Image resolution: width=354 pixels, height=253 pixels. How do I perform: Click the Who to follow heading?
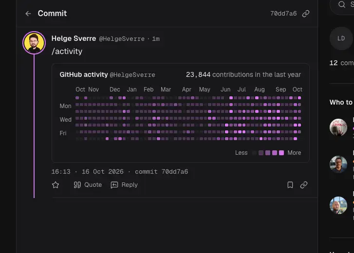[341, 102]
